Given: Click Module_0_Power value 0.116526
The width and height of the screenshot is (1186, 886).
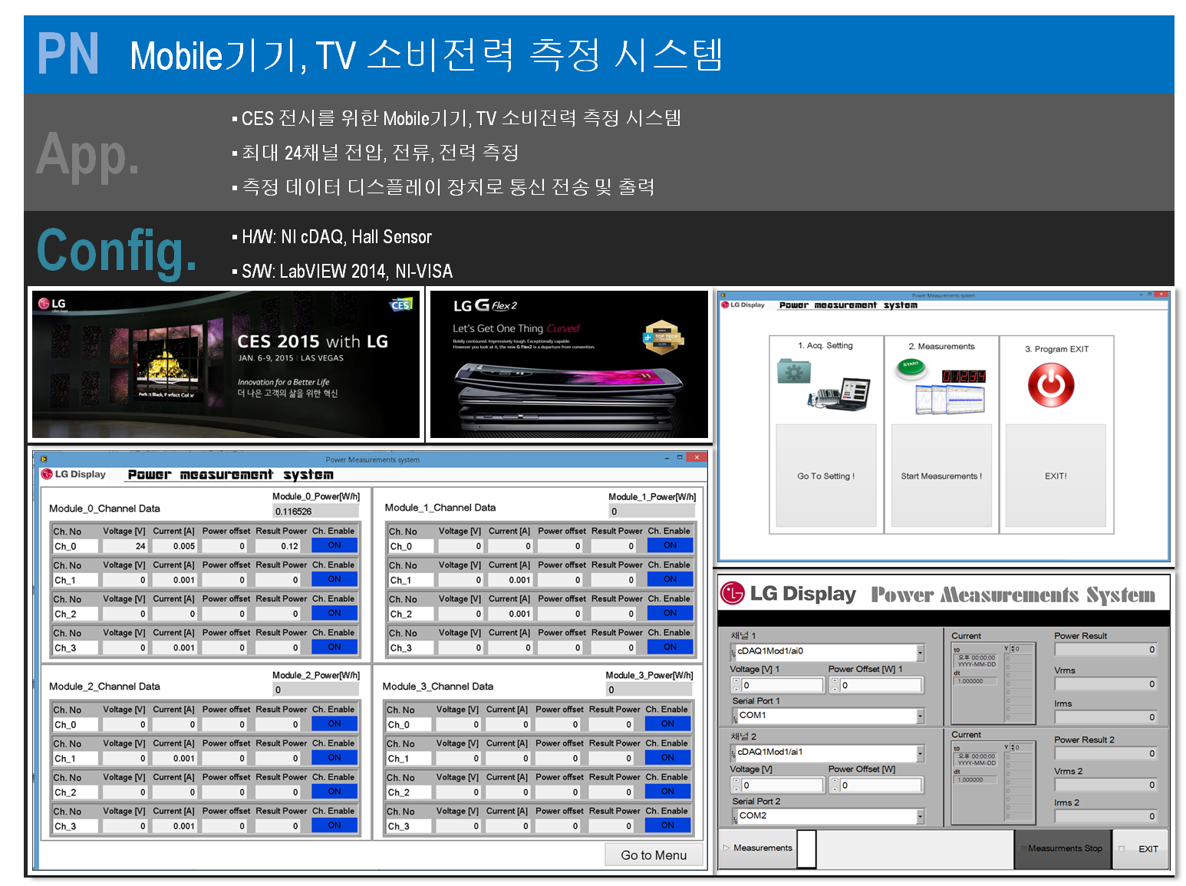Looking at the screenshot, I should pos(315,512).
